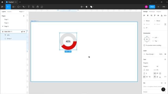Image resolution: width=168 pixels, height=94 pixels.
Task: Click Align right icon
Action: [151, 16]
